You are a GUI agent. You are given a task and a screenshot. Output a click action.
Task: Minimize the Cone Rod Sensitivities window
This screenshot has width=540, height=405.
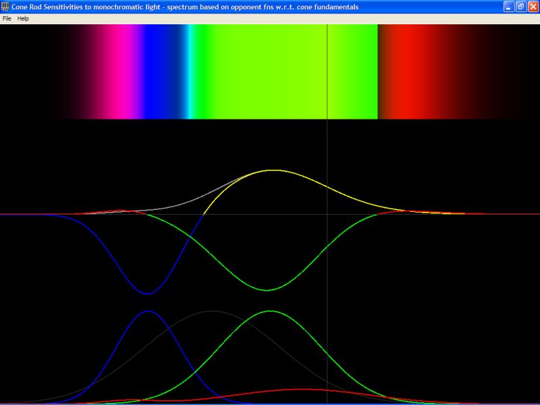point(509,7)
